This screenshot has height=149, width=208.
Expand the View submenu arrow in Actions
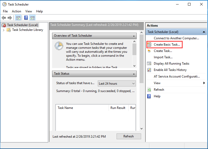pos(204,83)
